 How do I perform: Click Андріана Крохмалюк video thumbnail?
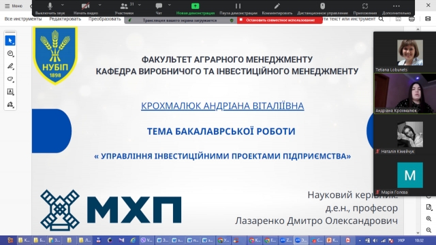[x=405, y=94]
